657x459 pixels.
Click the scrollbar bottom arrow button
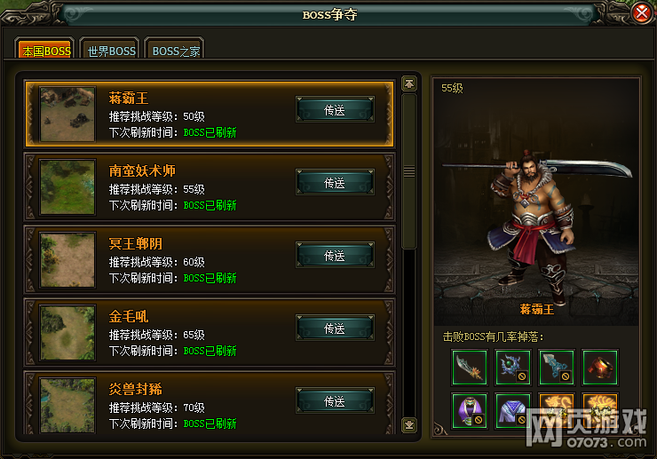(409, 425)
